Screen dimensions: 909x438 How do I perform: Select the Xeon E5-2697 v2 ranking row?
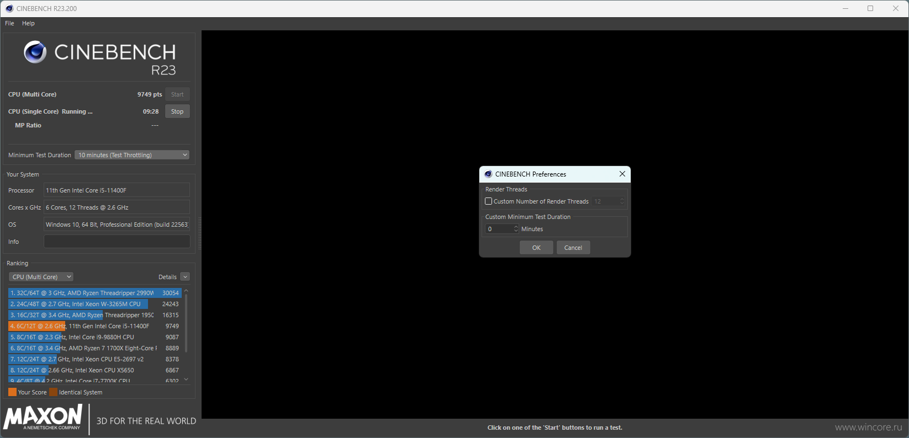coord(94,359)
